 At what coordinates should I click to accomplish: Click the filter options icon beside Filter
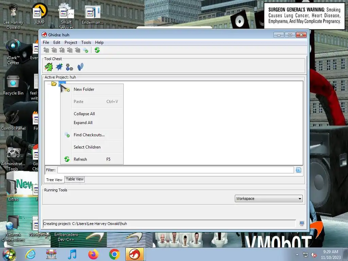[x=298, y=170]
